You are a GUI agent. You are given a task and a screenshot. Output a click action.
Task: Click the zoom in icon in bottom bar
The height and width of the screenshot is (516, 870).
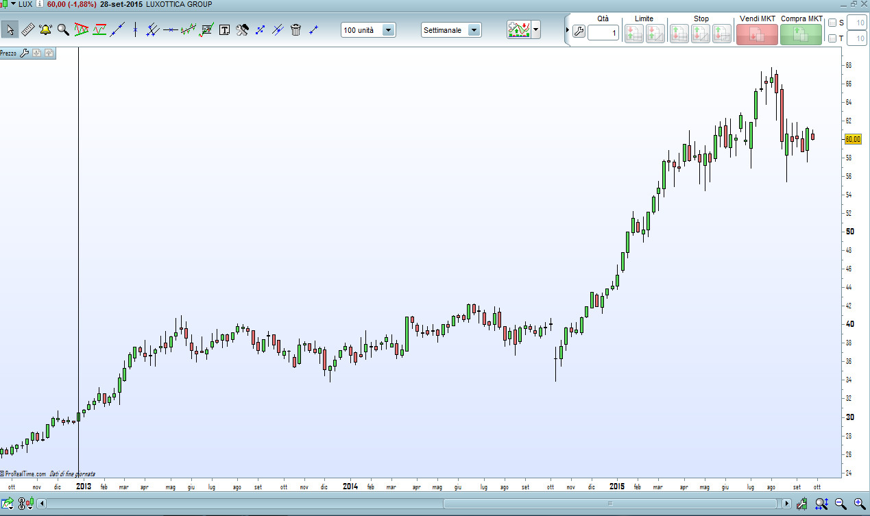pos(858,504)
